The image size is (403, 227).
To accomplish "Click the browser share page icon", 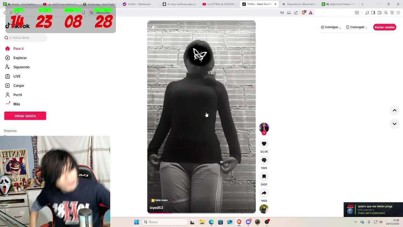I will [x=296, y=13].
